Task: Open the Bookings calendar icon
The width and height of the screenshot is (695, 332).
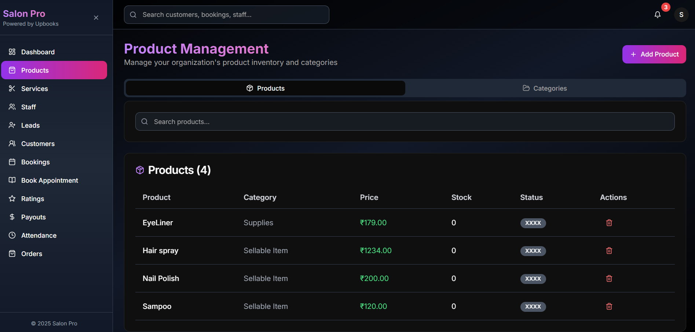Action: (x=12, y=162)
